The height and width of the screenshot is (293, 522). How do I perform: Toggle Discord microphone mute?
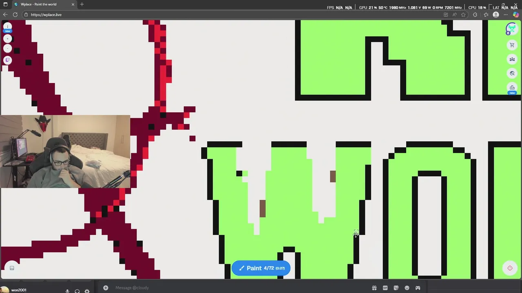point(67,291)
